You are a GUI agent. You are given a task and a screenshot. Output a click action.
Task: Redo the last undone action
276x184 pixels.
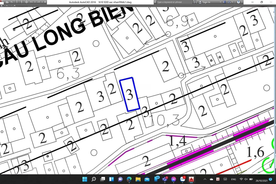tap(39, 2)
